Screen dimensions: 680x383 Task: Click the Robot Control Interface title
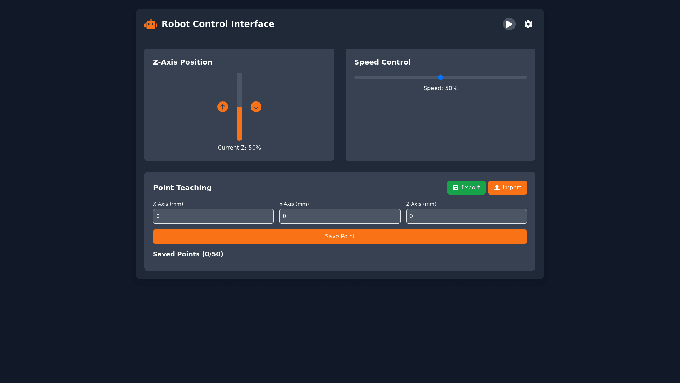pos(218,24)
